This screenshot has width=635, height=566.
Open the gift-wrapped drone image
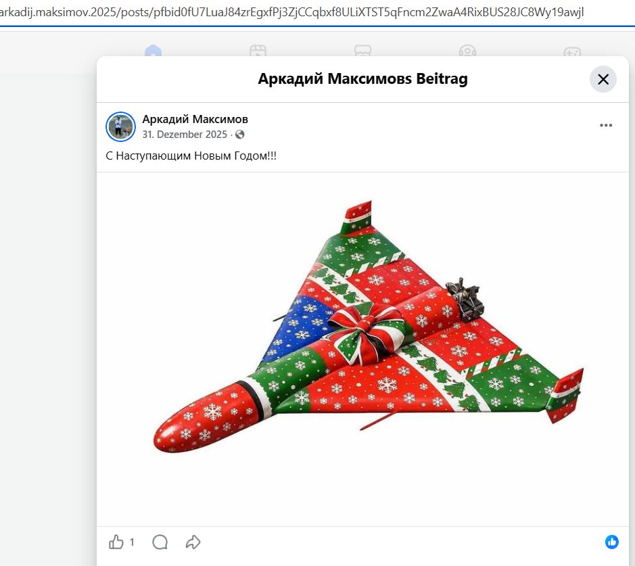tap(362, 348)
